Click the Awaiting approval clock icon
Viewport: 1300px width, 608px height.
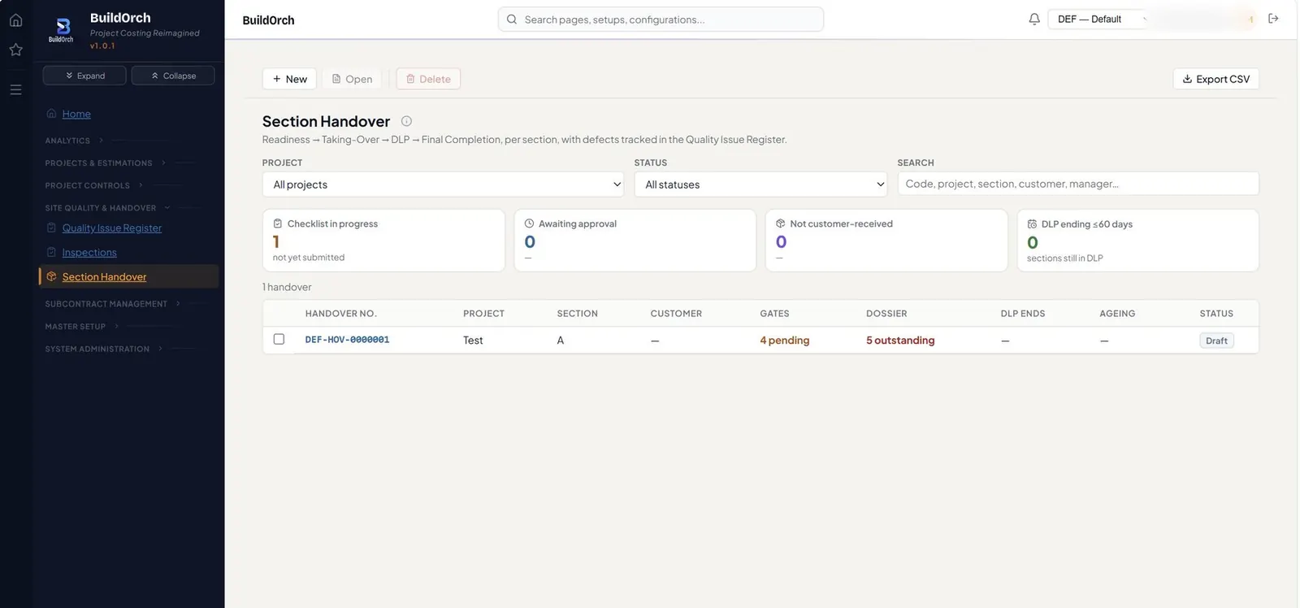coord(529,224)
